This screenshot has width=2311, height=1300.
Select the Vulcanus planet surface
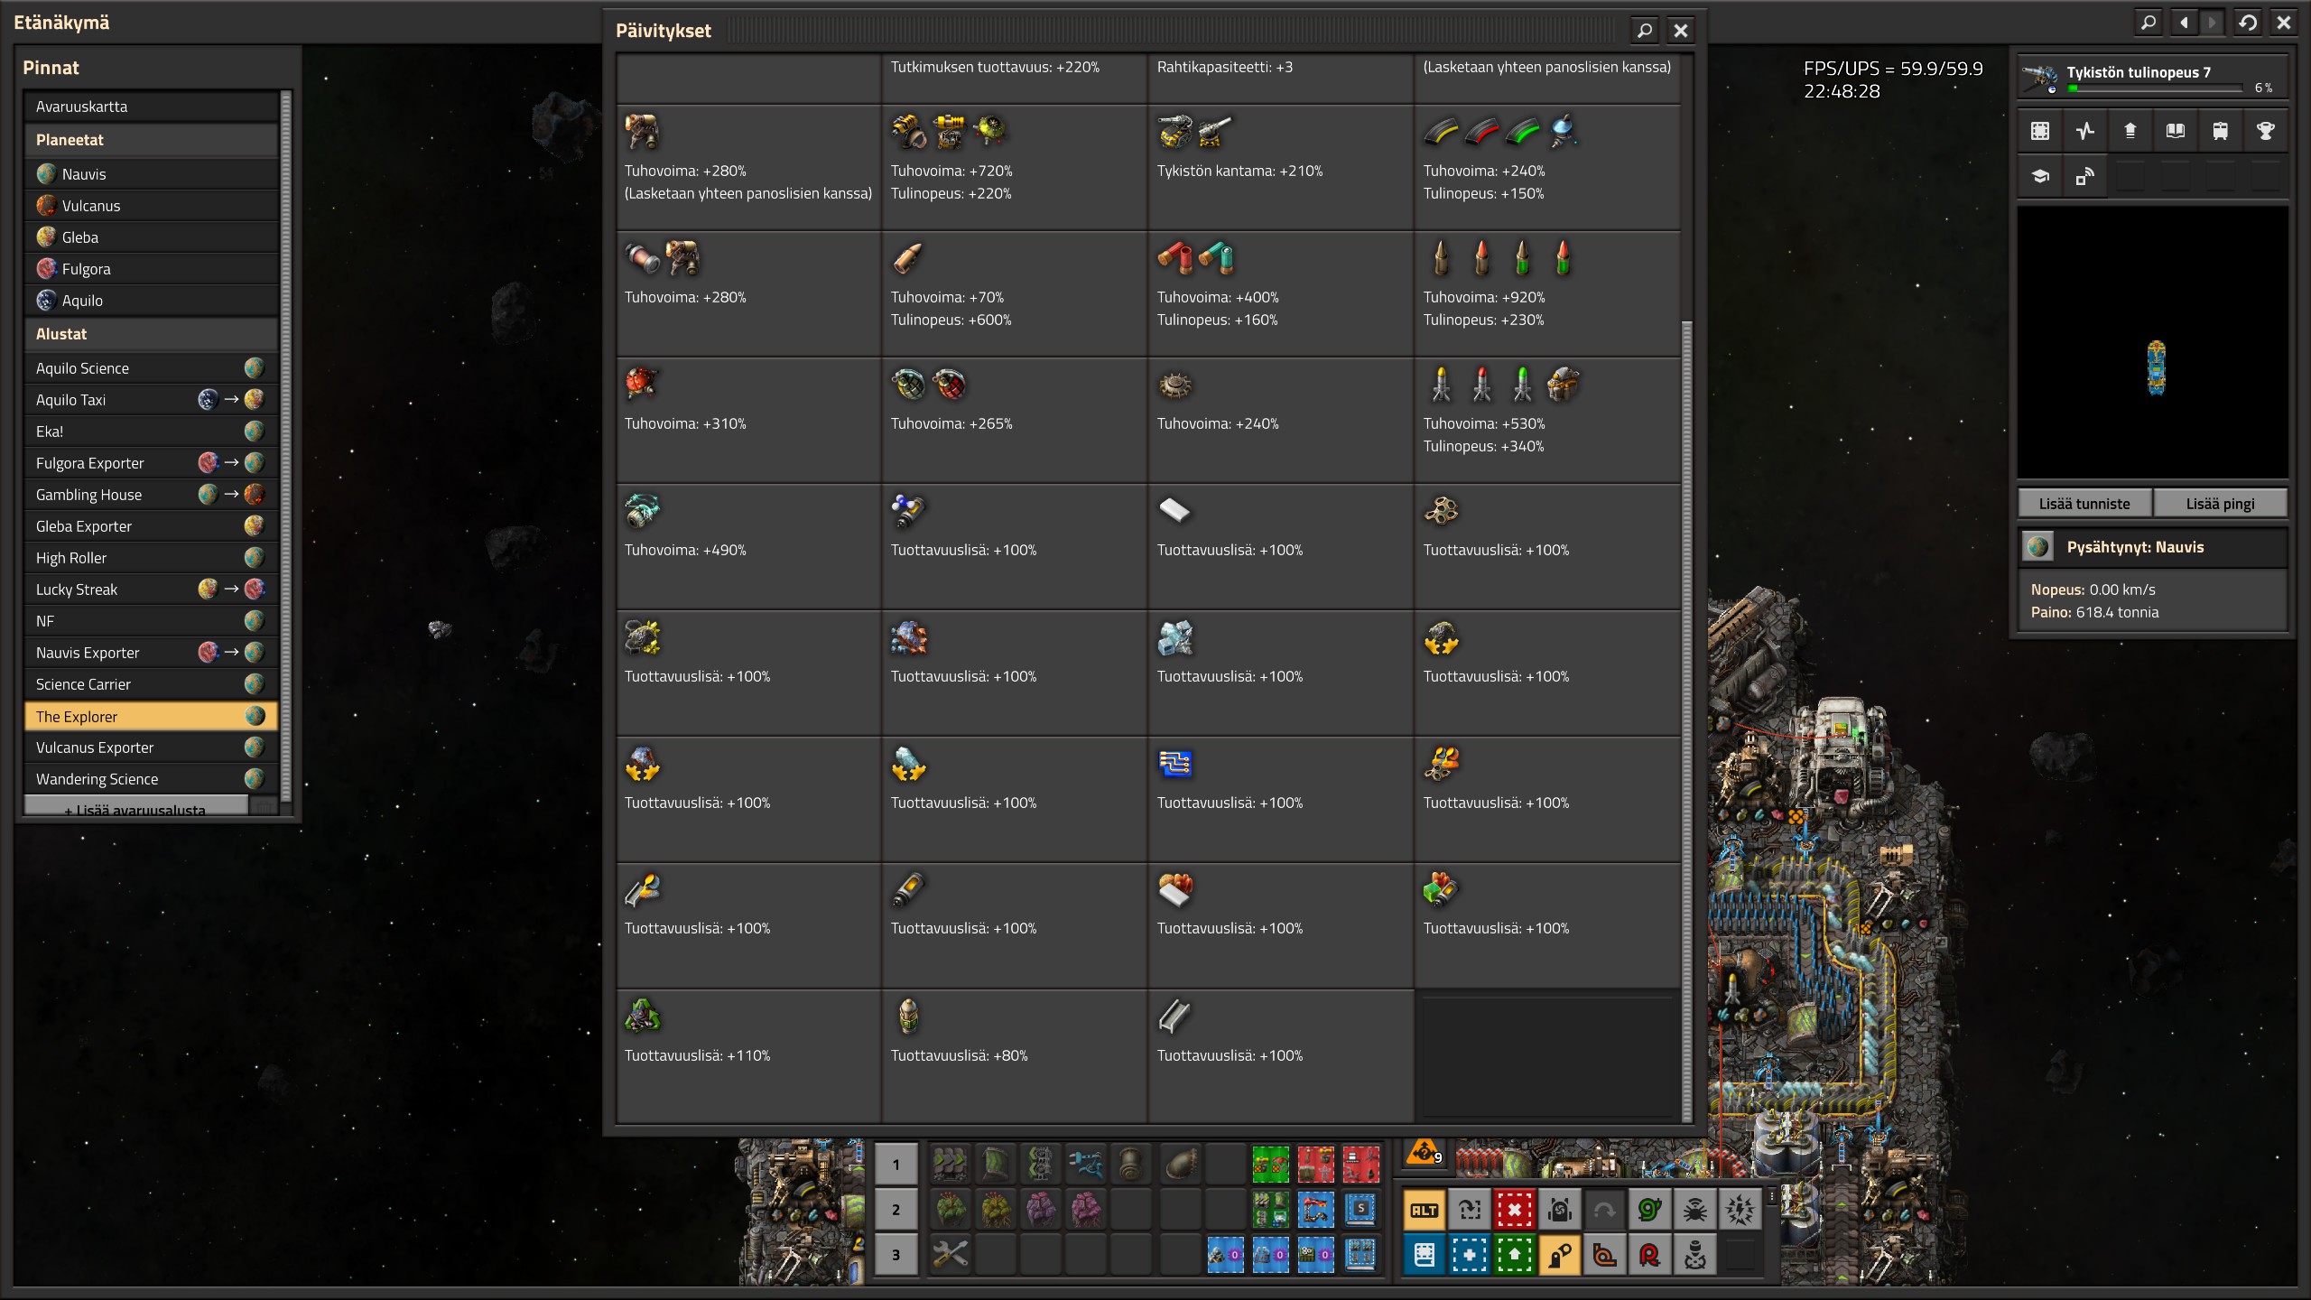[152, 206]
